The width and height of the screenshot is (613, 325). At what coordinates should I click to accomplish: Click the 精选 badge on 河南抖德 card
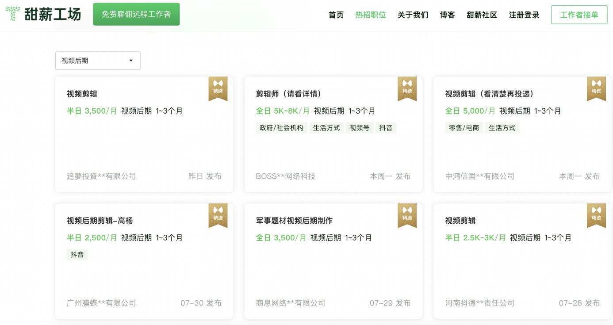pyautogui.click(x=596, y=215)
